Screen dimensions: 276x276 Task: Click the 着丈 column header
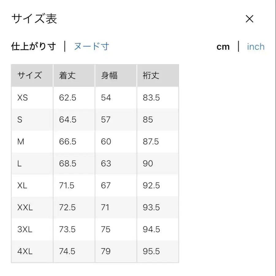tap(67, 75)
